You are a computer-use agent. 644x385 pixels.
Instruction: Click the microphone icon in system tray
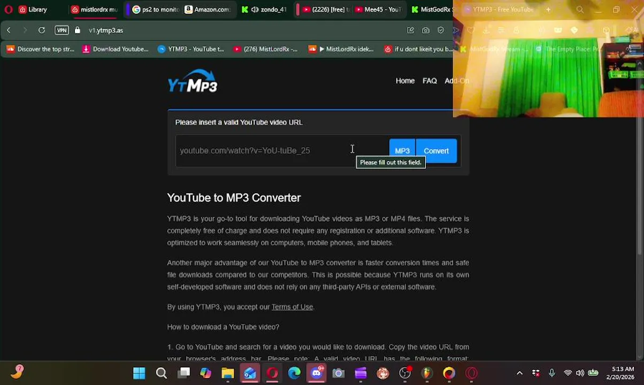click(x=552, y=373)
